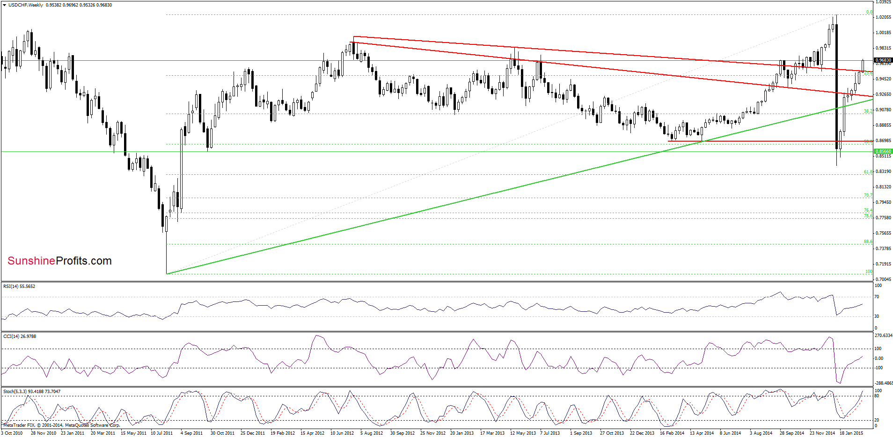Click the 10 Jul 2011 date label
This screenshot has width=893, height=437.
tap(162, 433)
